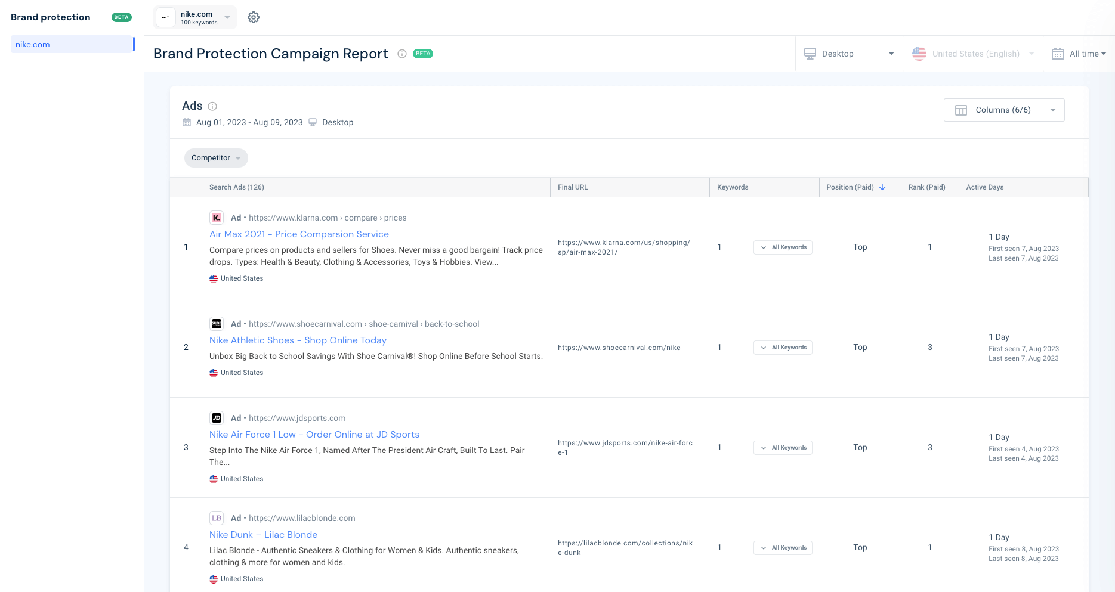Click the info icon next to the report title
Image resolution: width=1115 pixels, height=592 pixels.
[x=402, y=54]
